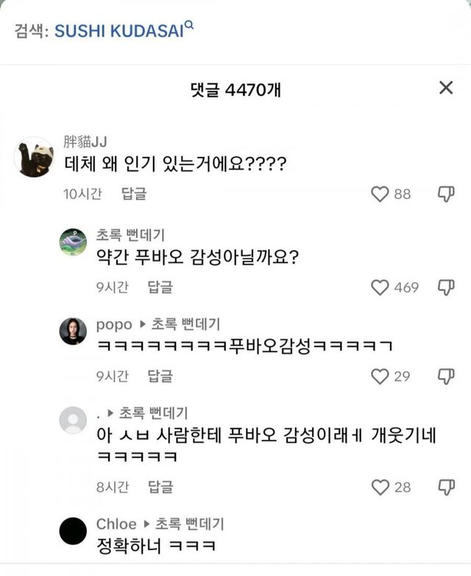This screenshot has height=576, width=471.
Task: Like the comment with 469 likes
Action: 380,287
